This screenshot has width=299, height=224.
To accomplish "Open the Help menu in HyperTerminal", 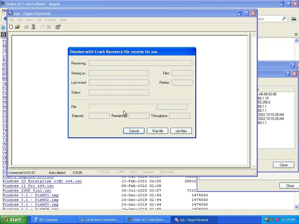I will [x=63, y=20].
